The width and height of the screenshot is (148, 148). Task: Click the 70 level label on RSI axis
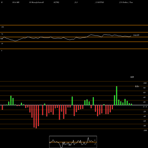[x=2, y=34]
